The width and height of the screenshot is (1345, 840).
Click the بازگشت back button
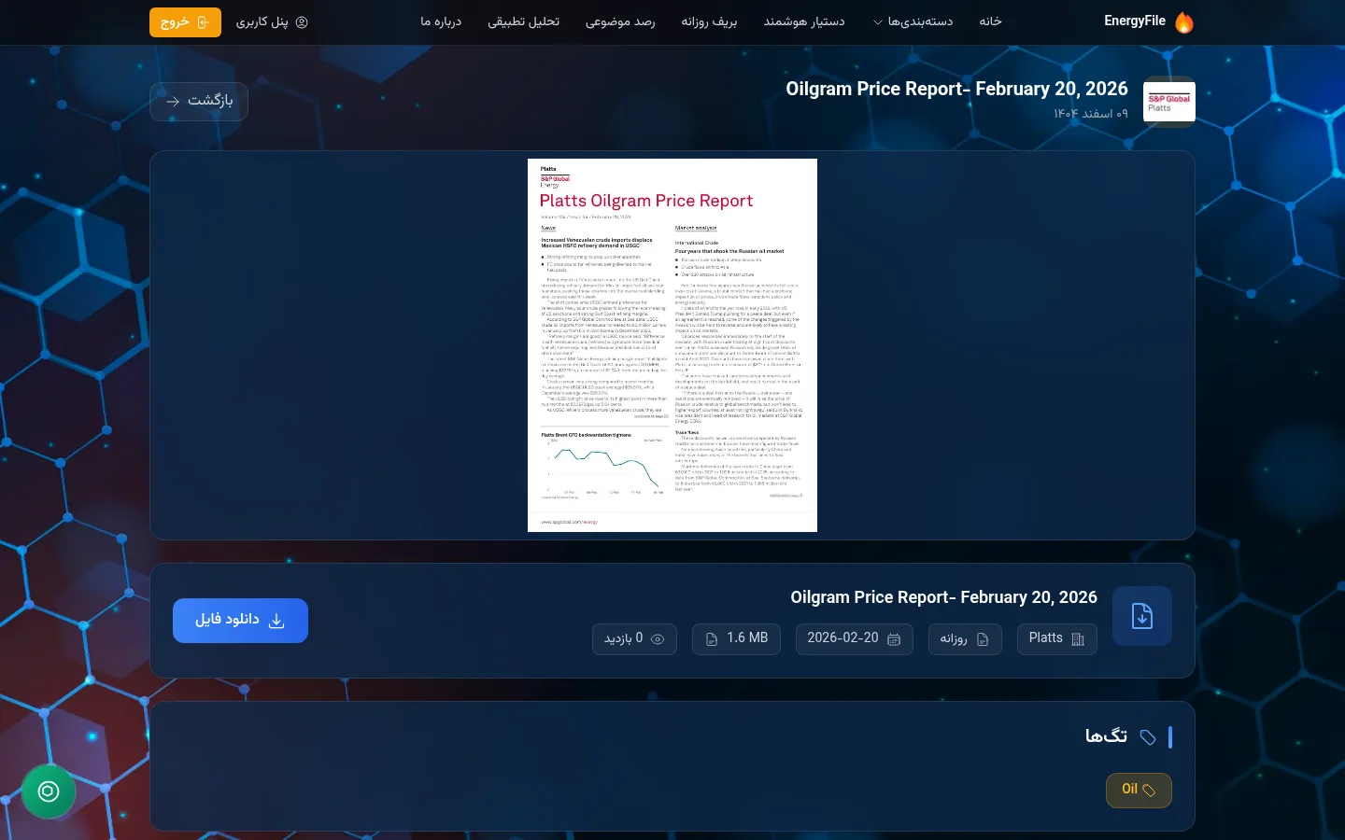(199, 101)
